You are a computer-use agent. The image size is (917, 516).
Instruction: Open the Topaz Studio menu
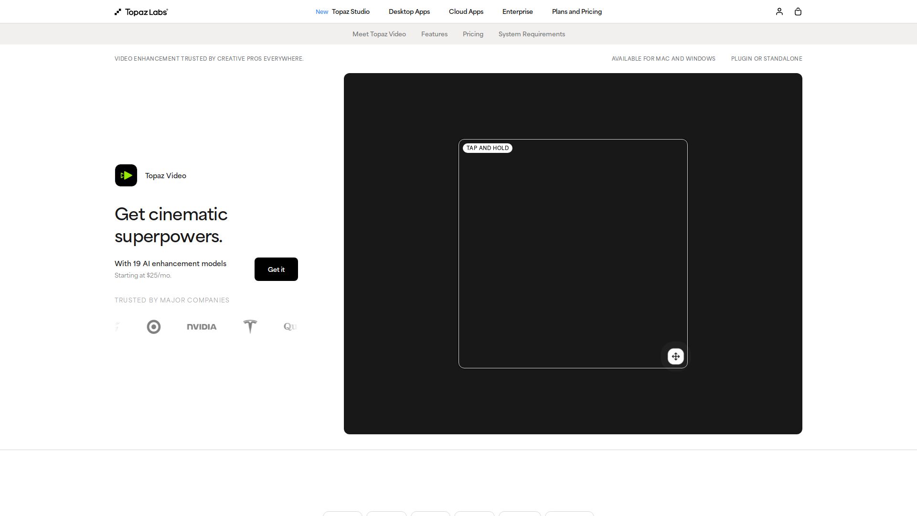pyautogui.click(x=350, y=11)
